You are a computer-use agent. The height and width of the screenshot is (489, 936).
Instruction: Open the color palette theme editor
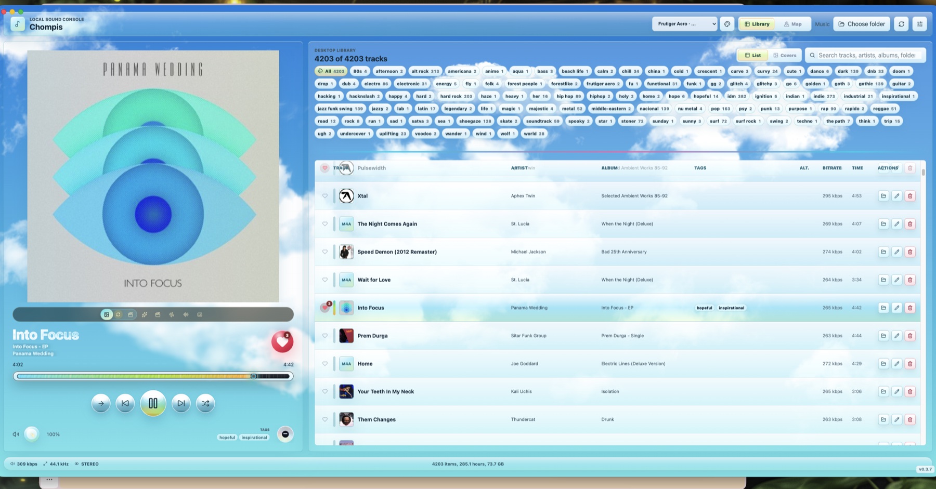pyautogui.click(x=727, y=24)
